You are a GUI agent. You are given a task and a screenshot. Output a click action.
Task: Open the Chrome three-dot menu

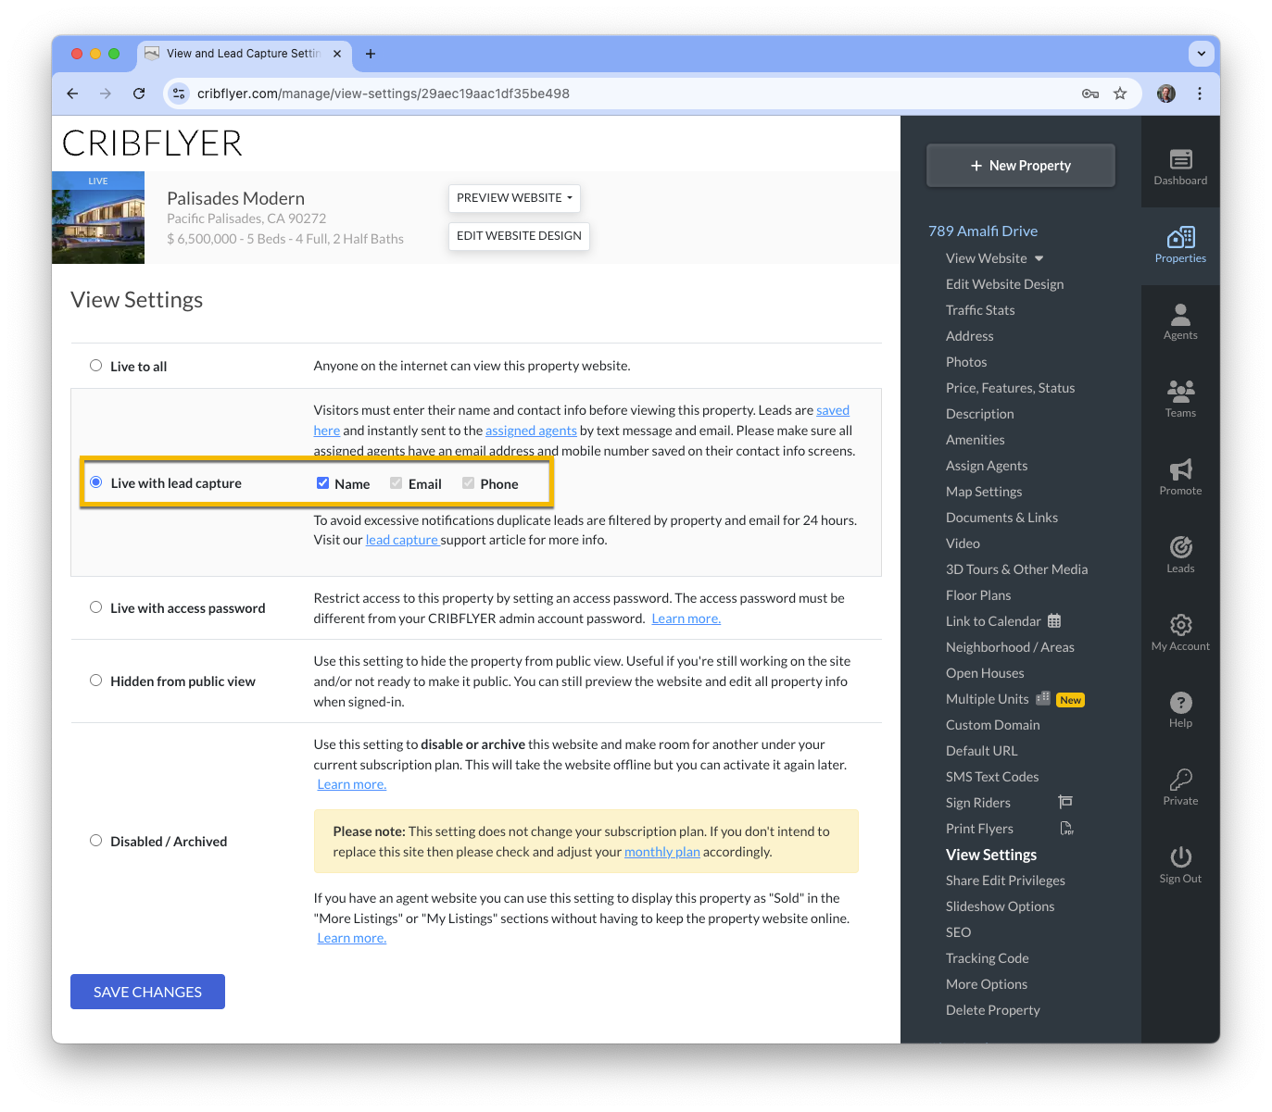[1200, 94]
